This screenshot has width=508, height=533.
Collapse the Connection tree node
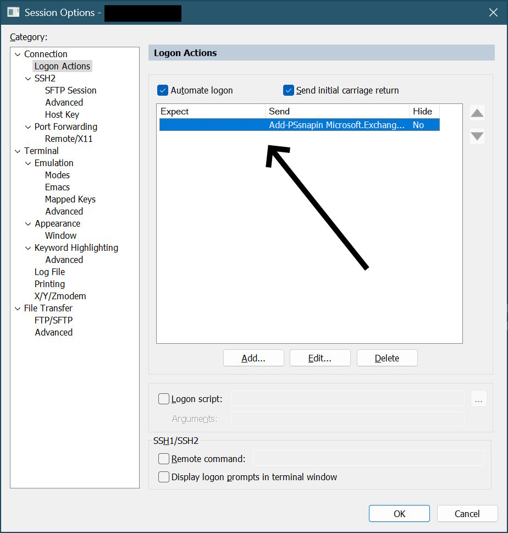[x=17, y=54]
